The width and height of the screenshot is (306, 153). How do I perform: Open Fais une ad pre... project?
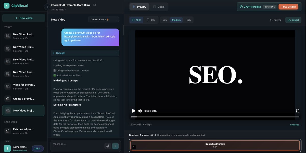[24, 131]
